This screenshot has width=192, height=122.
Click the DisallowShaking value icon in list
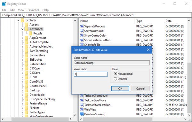point(82,114)
